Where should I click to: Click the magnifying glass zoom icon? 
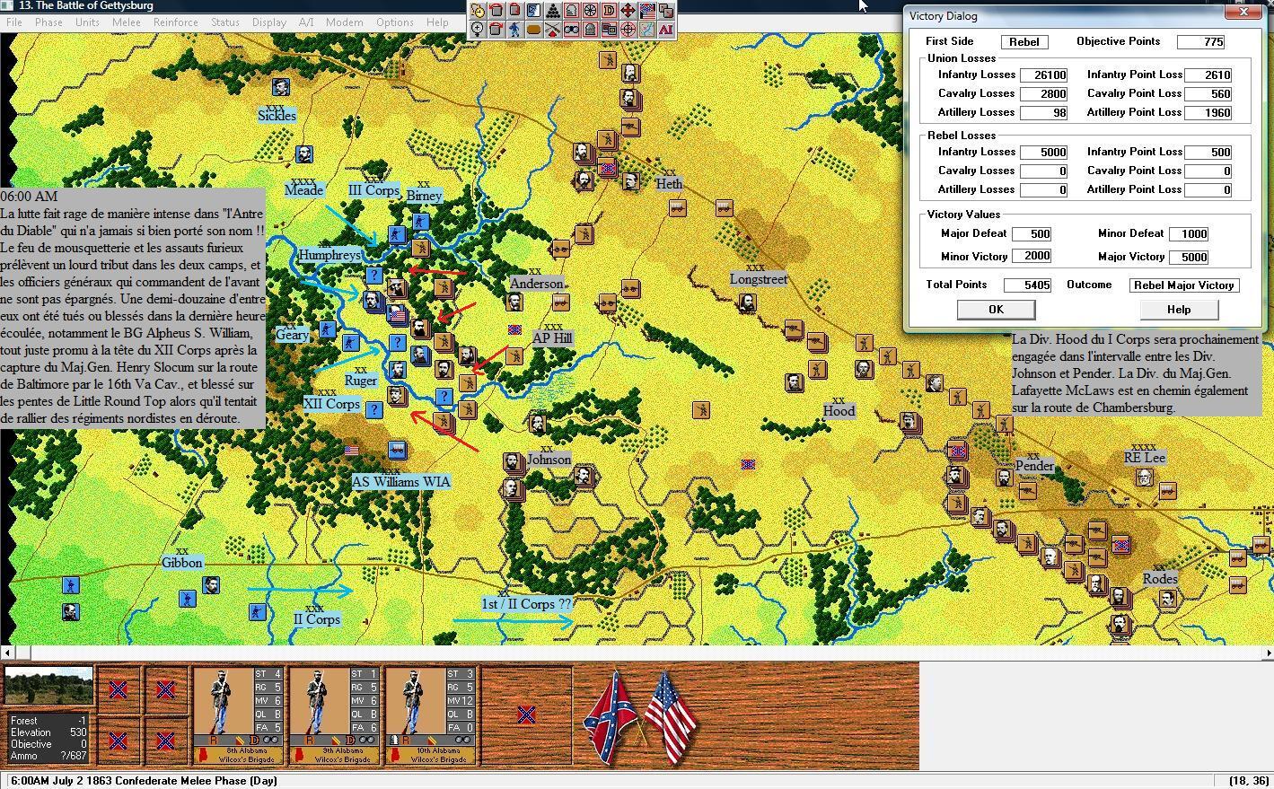(x=477, y=30)
